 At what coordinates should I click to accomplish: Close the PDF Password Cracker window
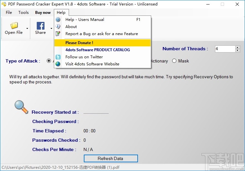pos(237,4)
